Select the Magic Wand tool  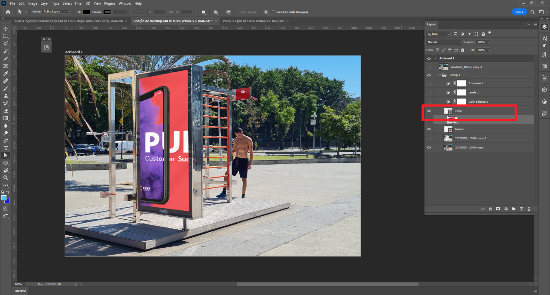click(x=6, y=51)
